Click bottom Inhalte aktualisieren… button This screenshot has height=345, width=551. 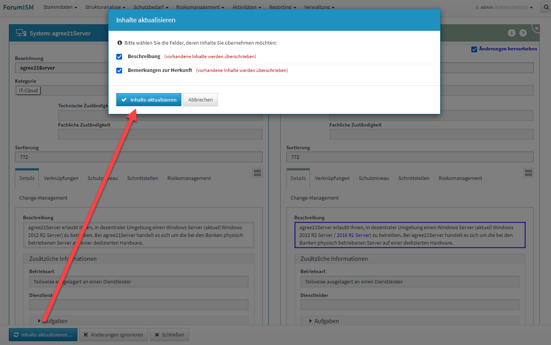pyautogui.click(x=43, y=335)
